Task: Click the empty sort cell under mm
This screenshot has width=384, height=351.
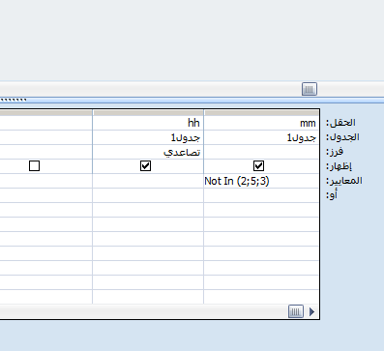Action: [261, 152]
